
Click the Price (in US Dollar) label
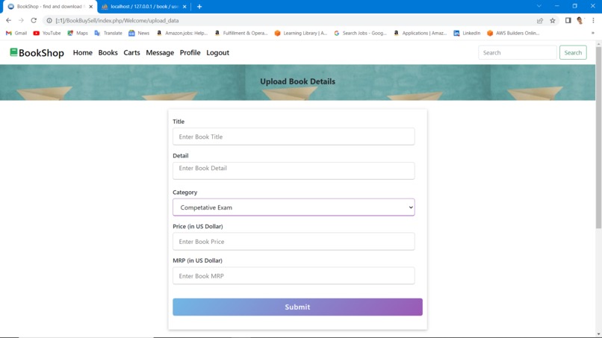(x=198, y=226)
